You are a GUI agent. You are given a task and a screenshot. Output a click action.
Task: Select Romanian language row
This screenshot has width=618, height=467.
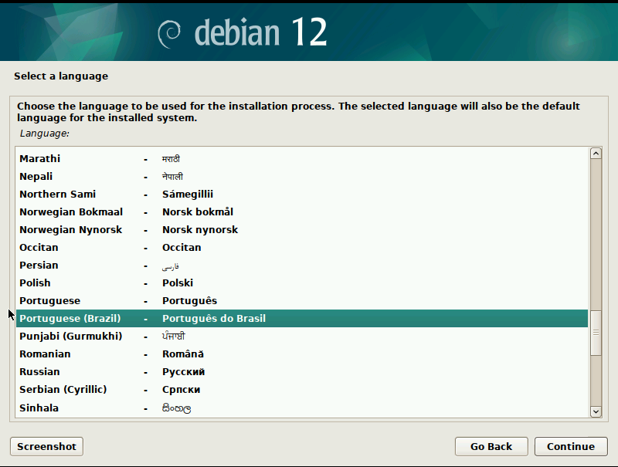click(302, 354)
